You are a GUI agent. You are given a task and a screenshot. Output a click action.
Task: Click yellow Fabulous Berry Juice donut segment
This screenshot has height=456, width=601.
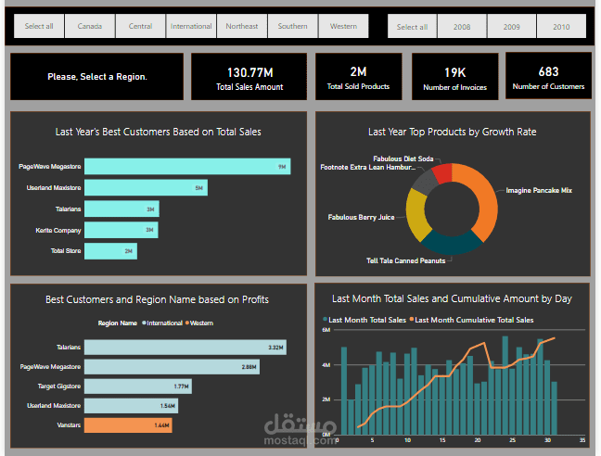(416, 214)
